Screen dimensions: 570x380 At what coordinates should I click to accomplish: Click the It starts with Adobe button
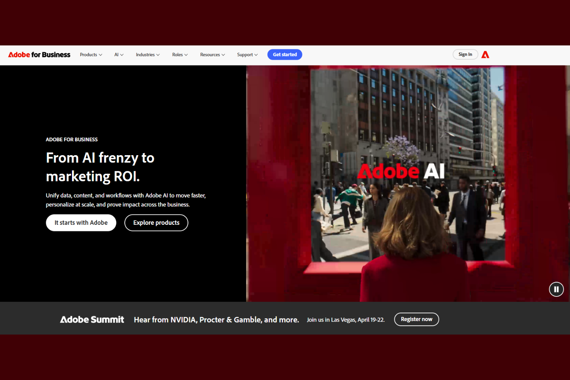81,223
